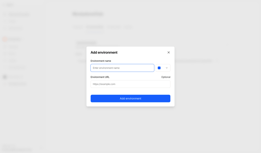Click the Environment URL label
261x153 pixels.
pos(100,77)
